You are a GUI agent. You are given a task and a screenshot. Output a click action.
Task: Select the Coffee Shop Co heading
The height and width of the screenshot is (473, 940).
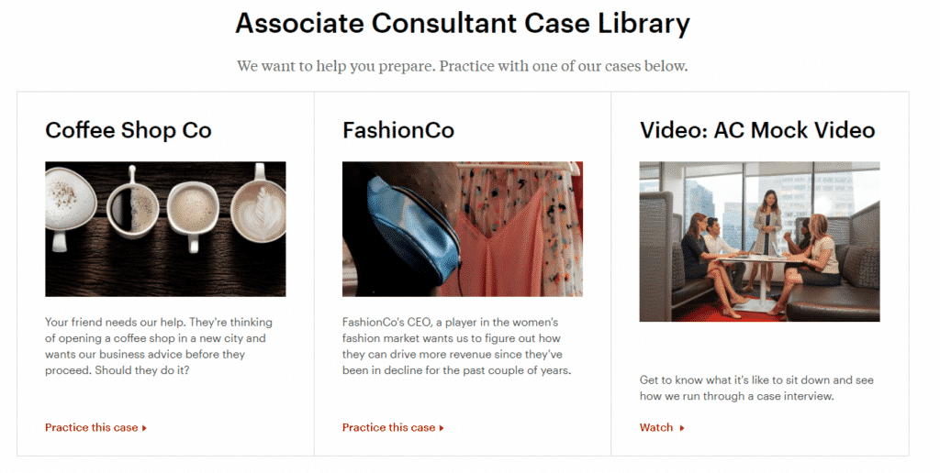[x=129, y=130]
